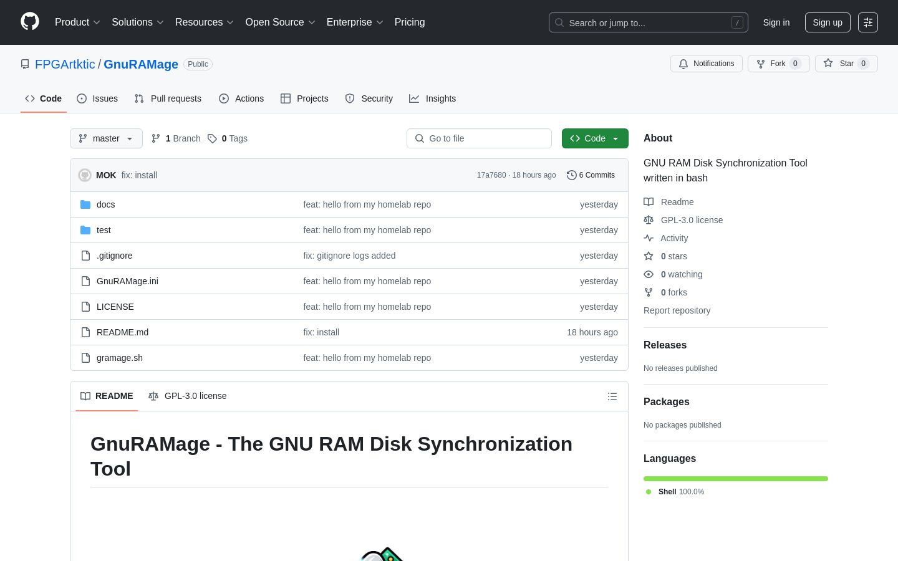
Task: Click the stars icon in About
Action: (649, 256)
